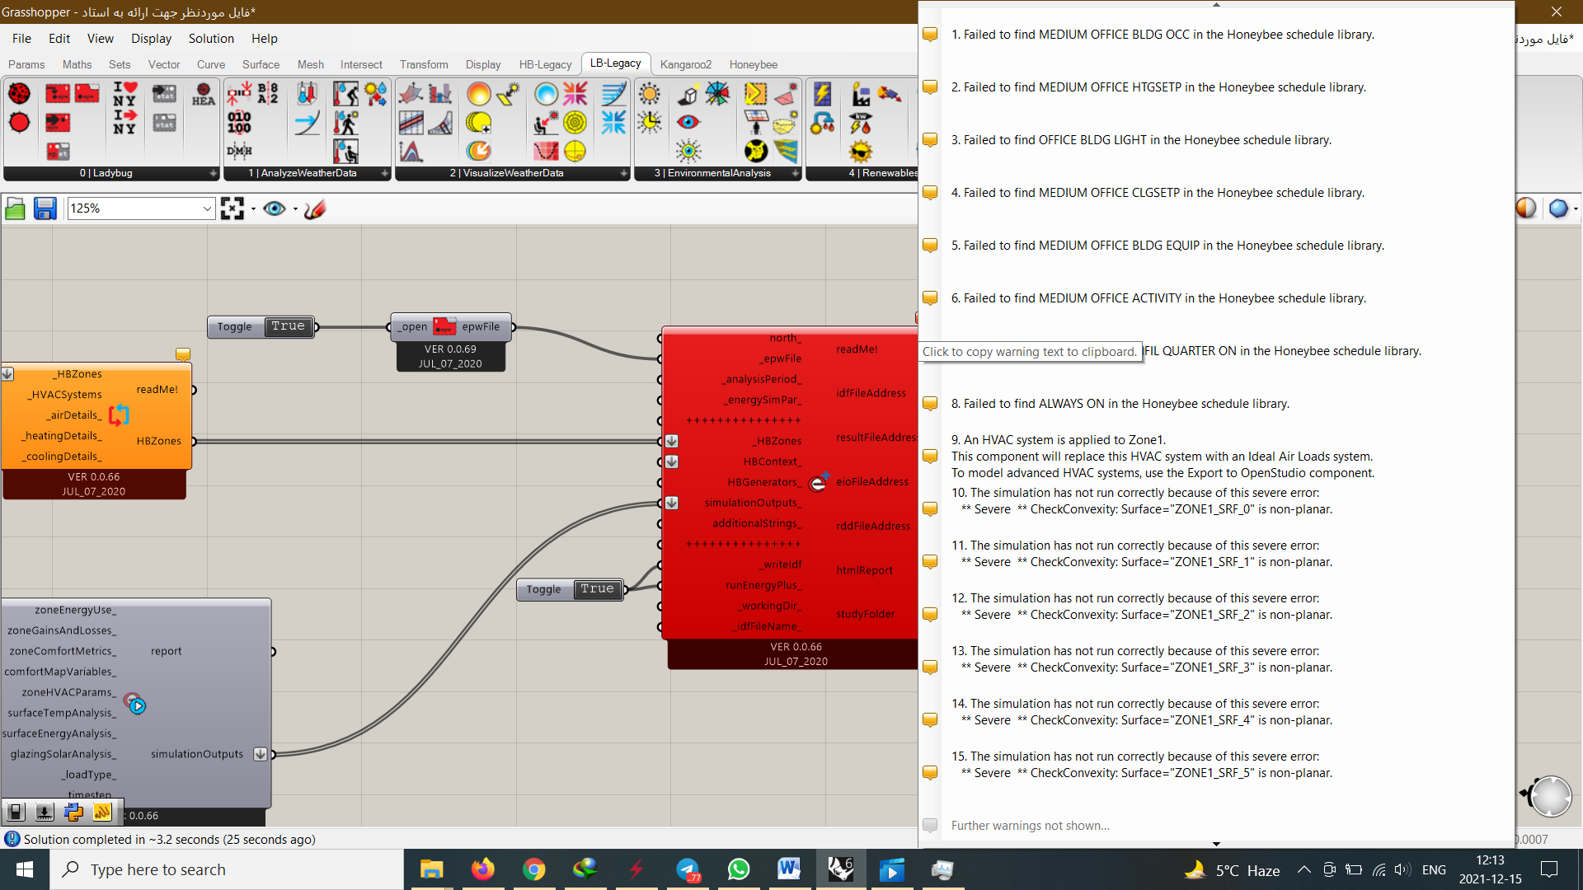The image size is (1583, 890).
Task: Click the warning balloon beside message 1
Action: tap(930, 35)
